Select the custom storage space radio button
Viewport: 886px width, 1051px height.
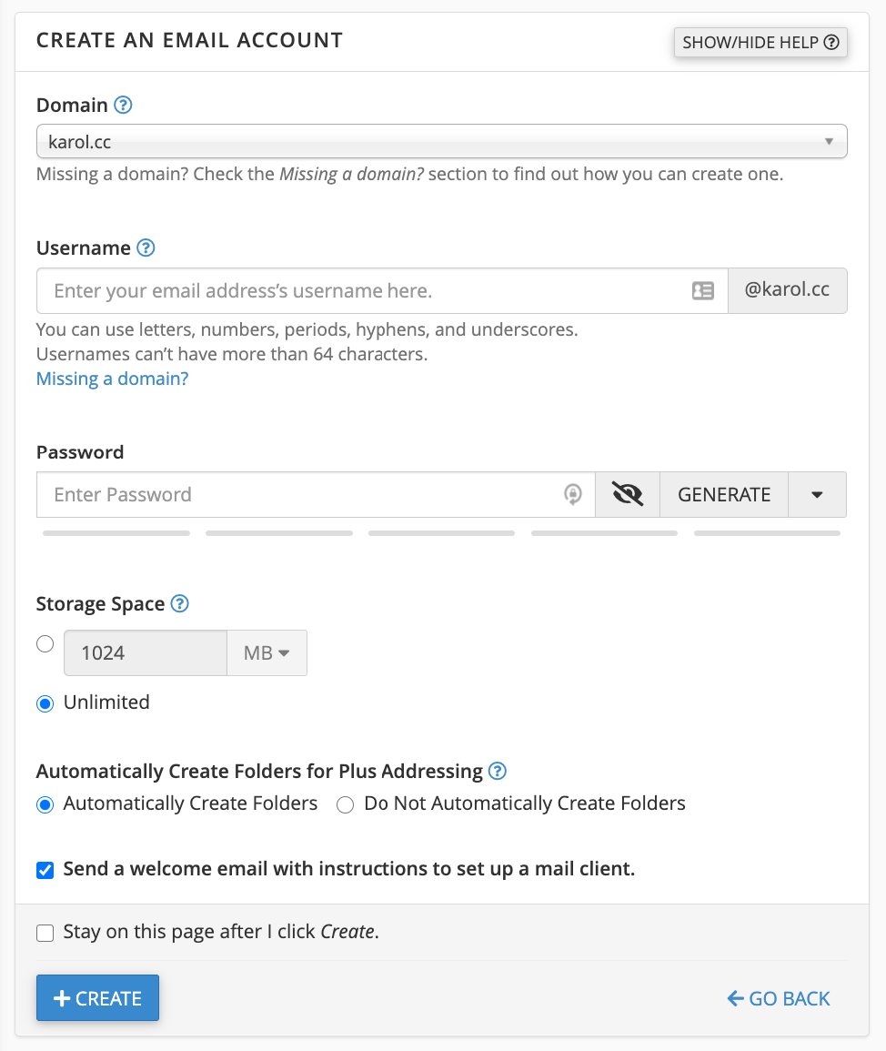tap(45, 643)
